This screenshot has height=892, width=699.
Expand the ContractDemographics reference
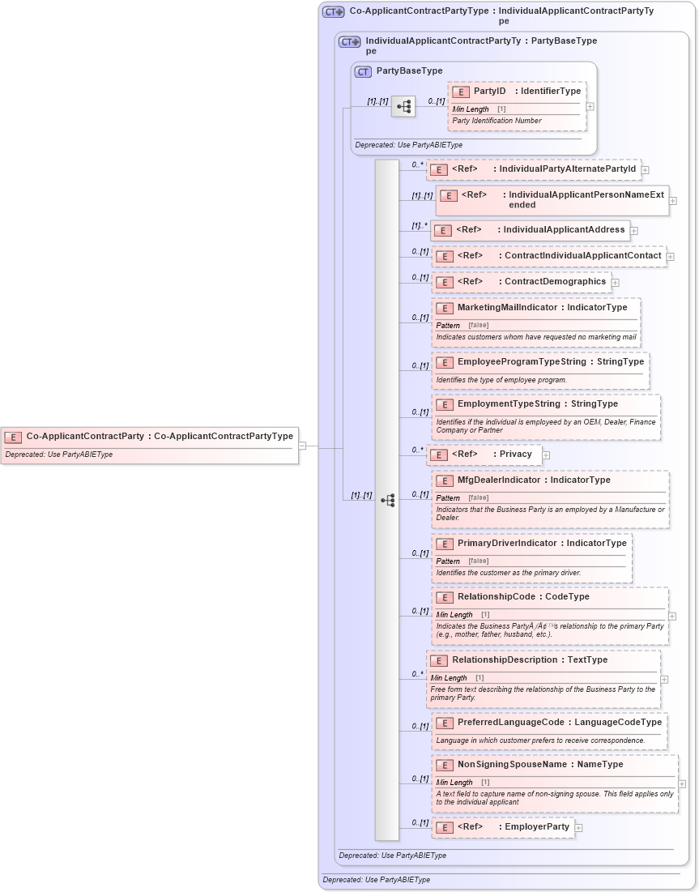click(x=615, y=282)
